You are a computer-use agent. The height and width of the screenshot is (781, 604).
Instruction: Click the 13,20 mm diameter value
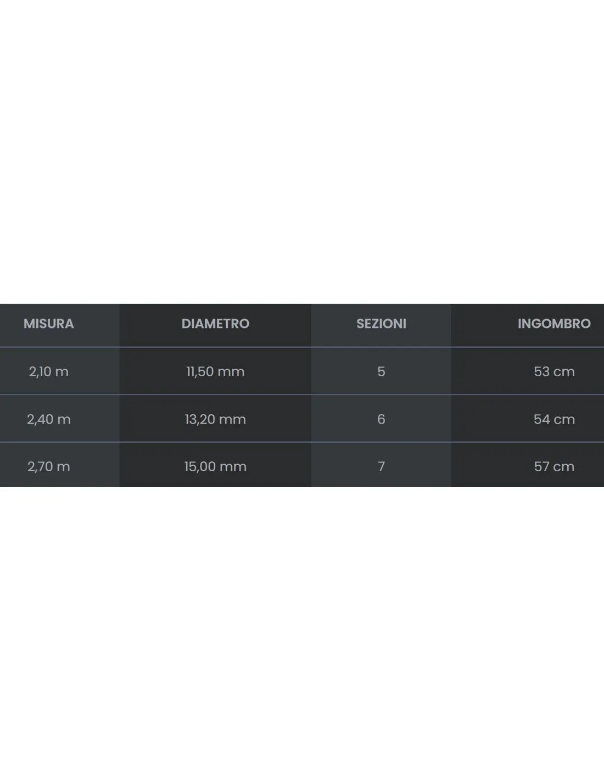click(215, 419)
